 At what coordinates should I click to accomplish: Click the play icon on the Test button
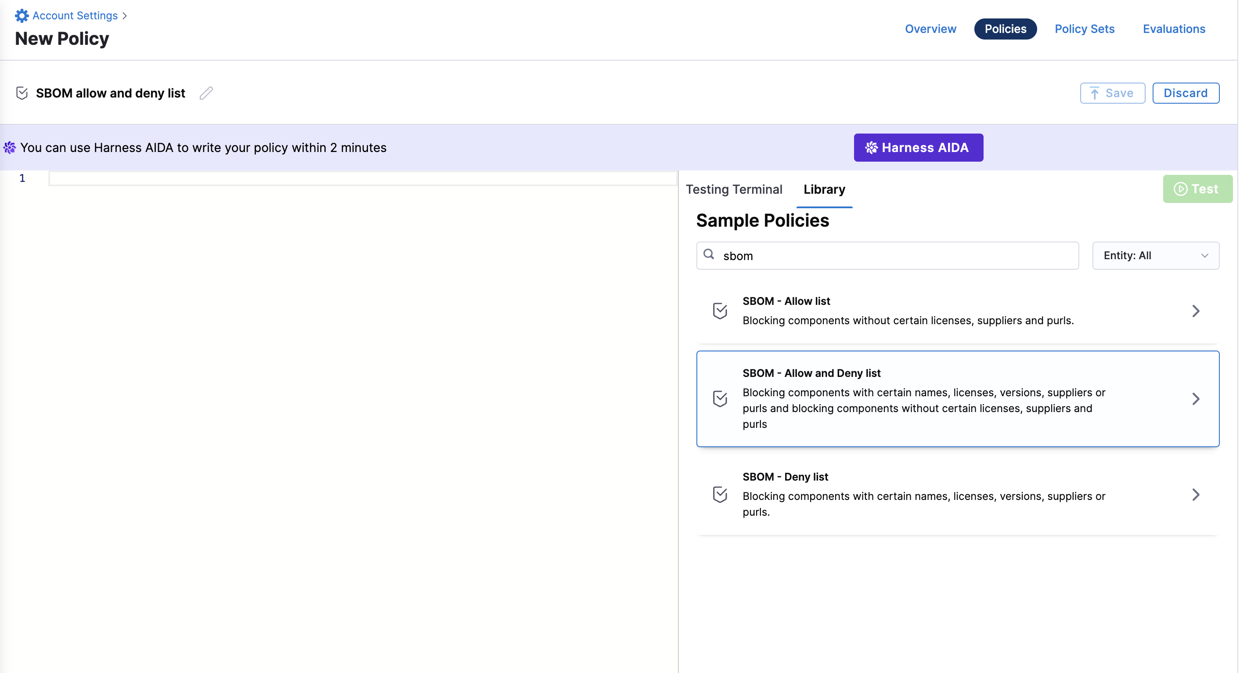coord(1181,189)
